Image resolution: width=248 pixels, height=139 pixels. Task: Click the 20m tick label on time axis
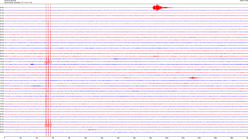click(x=167, y=138)
